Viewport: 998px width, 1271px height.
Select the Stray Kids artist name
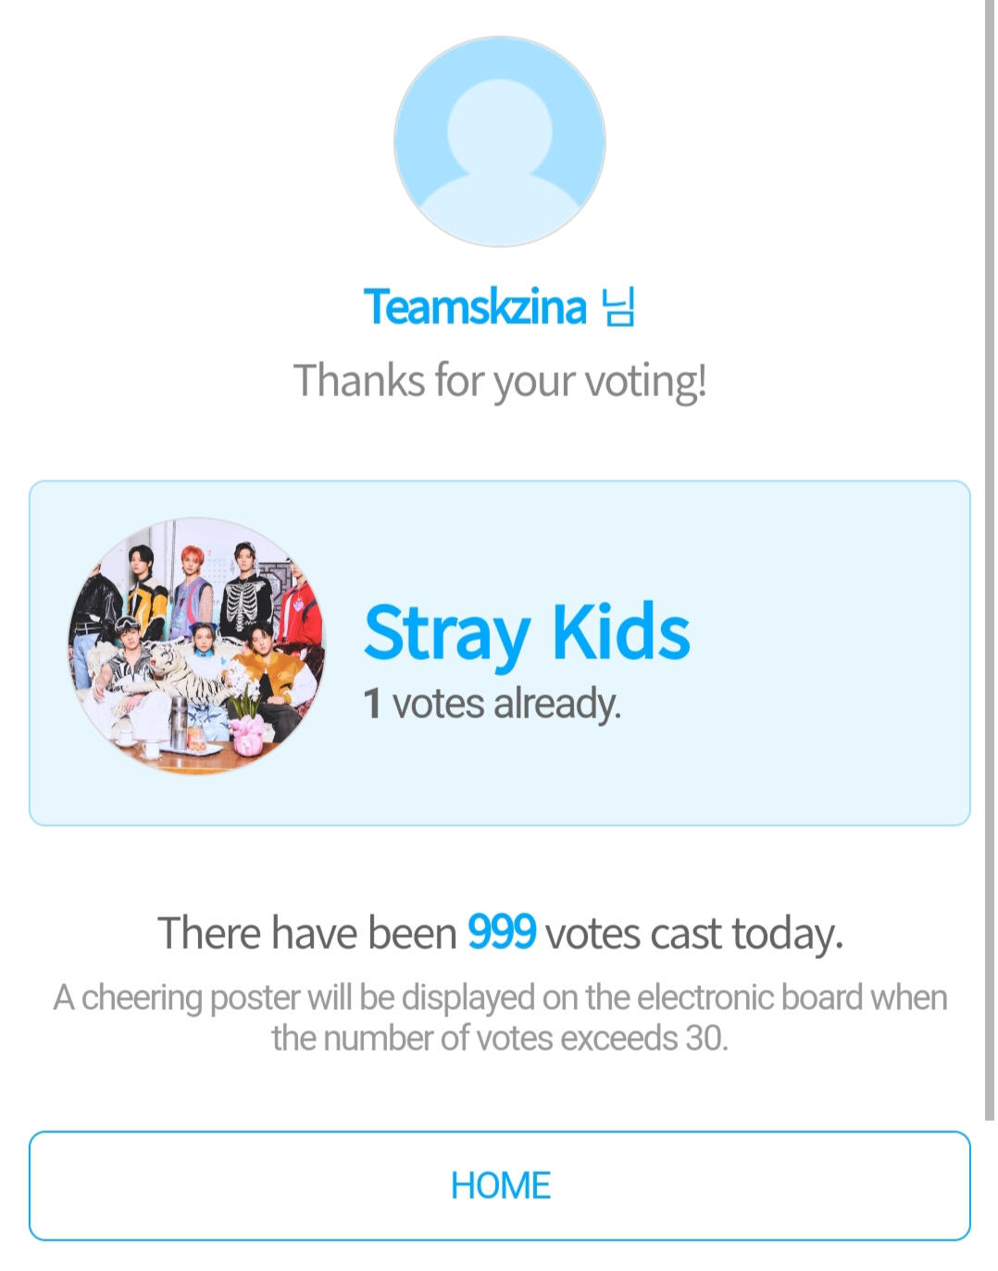coord(527,634)
